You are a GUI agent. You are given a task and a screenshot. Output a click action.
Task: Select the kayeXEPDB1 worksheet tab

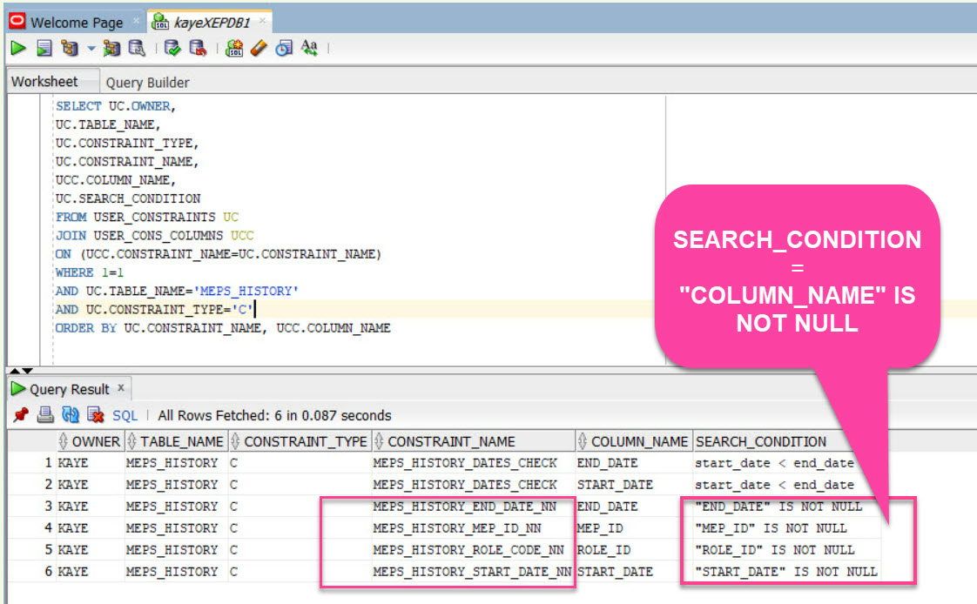[212, 23]
